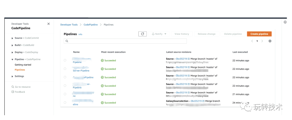Viewport: 292px width, 120px height.
Task: Go to previous page arrow
Action: (252, 41)
